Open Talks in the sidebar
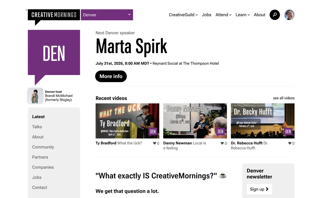This screenshot has height=198, width=325. pyautogui.click(x=37, y=127)
